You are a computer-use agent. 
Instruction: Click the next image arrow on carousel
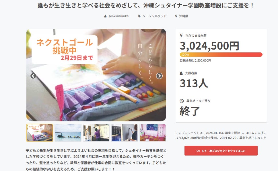pos(159,76)
